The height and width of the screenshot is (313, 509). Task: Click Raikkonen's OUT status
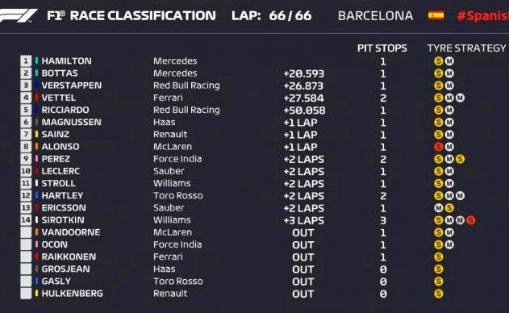coord(303,257)
